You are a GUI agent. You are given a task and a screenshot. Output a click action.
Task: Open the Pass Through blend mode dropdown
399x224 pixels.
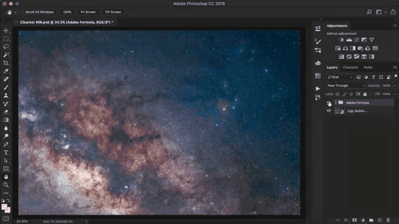click(347, 86)
